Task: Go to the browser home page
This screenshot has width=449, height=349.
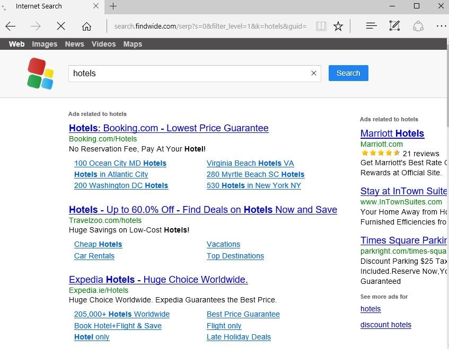Action: coord(86,26)
